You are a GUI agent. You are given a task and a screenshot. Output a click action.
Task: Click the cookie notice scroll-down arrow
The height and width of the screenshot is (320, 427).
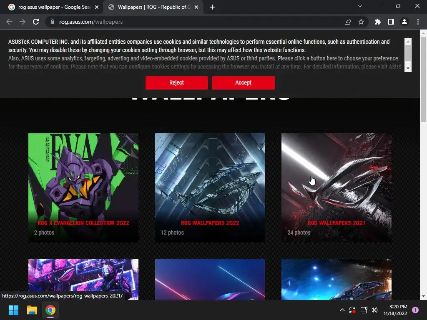[x=408, y=69]
